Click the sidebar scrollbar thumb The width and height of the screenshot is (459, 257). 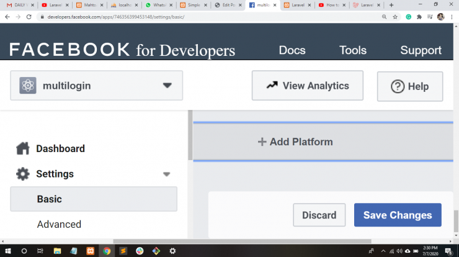[x=190, y=135]
